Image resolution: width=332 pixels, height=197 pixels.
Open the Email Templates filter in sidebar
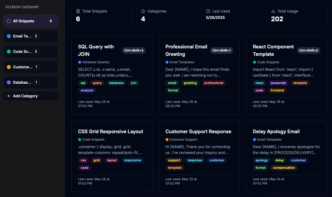(x=31, y=36)
